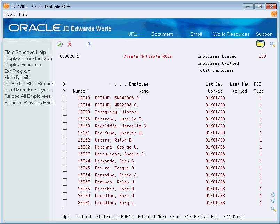280x224 pixels.
Task: Click option field for Masonne, George W.
Action: coord(65,147)
